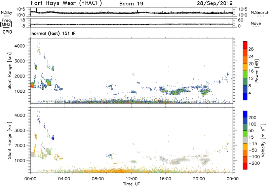269x186 pixels.
Task: Select the "Beam 19" label
Action: coord(131,4)
